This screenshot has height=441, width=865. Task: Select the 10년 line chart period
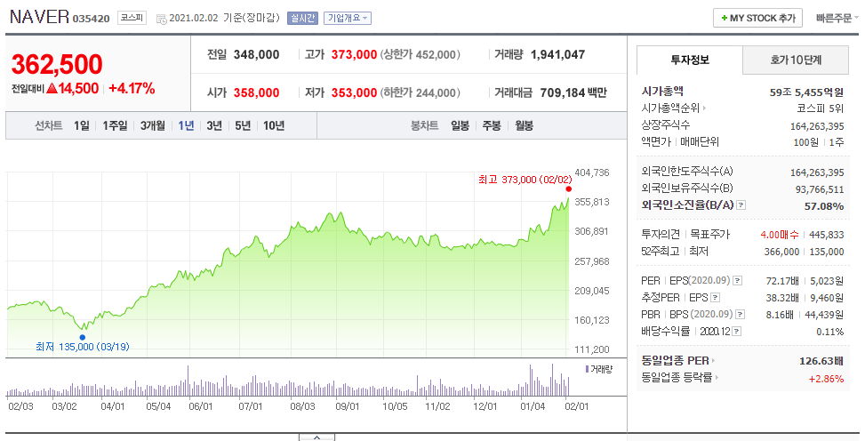pyautogui.click(x=274, y=126)
